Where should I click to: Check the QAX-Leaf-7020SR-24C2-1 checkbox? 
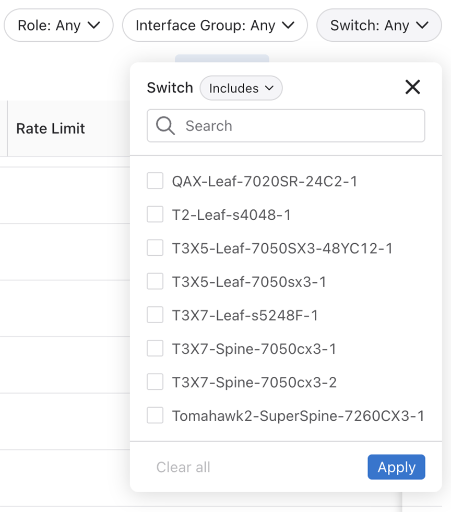[x=155, y=181]
